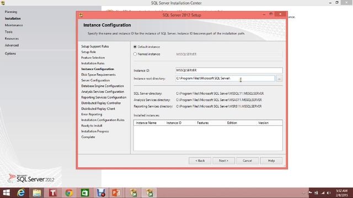Click the Next button
This screenshot has width=353, height=198.
point(223,161)
